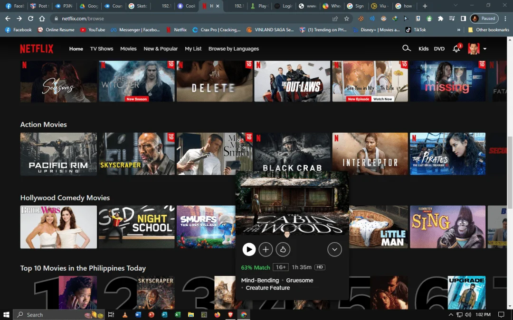Open the Extensions puzzle piece menu
The width and height of the screenshot is (513, 320).
pyautogui.click(x=440, y=18)
